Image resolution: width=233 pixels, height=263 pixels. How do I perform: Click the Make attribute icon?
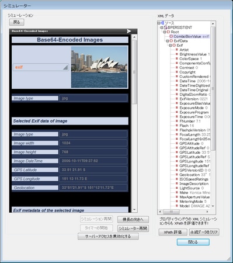(177, 192)
